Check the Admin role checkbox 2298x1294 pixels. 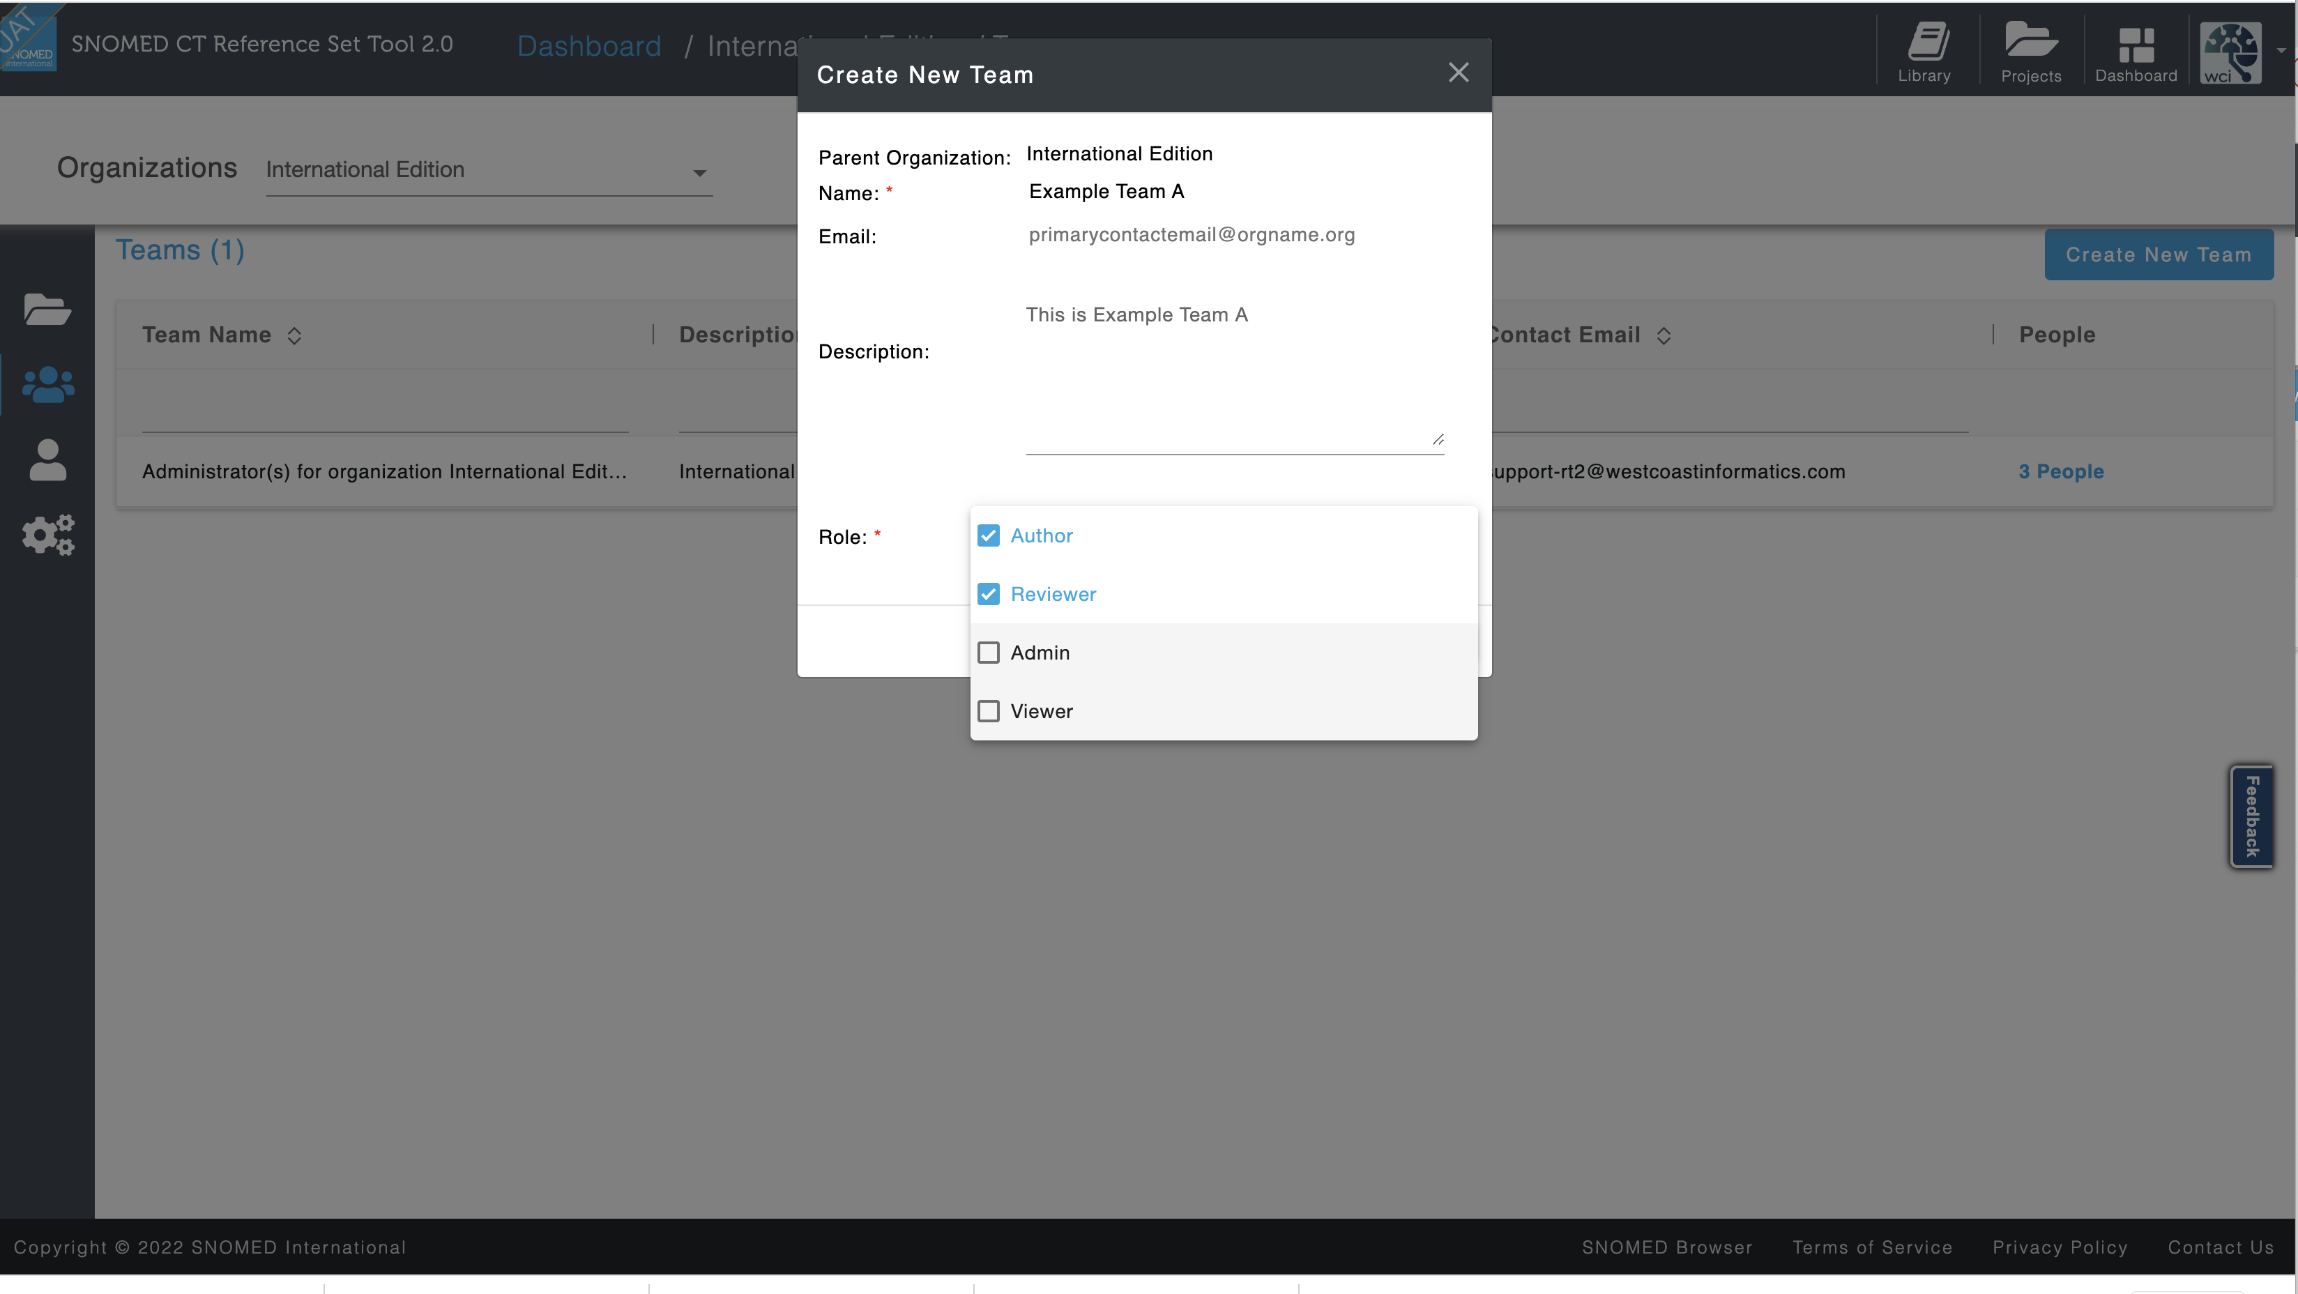(989, 653)
